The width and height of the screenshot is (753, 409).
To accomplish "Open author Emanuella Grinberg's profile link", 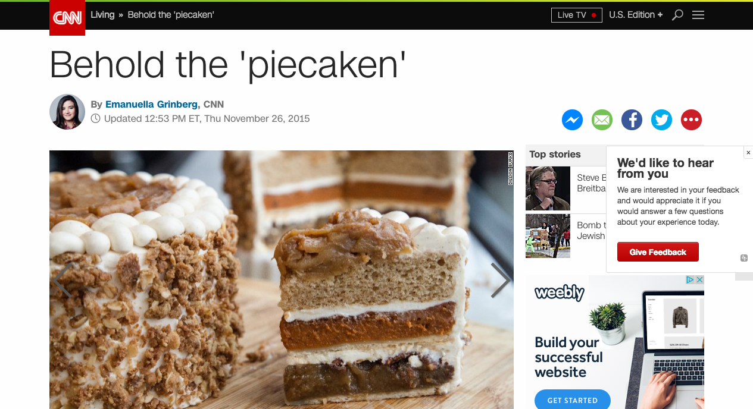I will 151,105.
